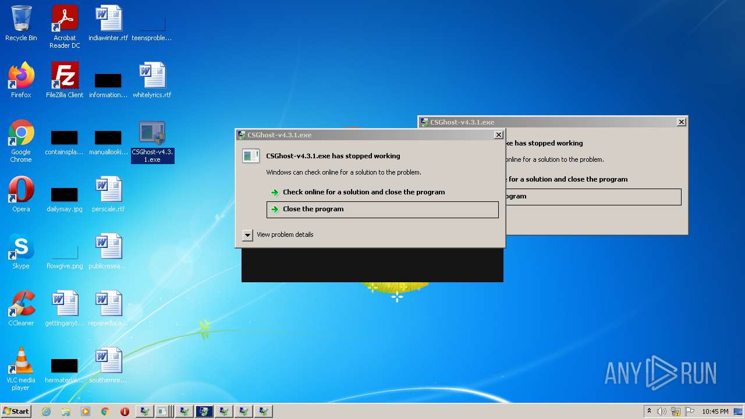This screenshot has height=419, width=745.
Task: Select the information... desktop file
Action: tap(108, 85)
